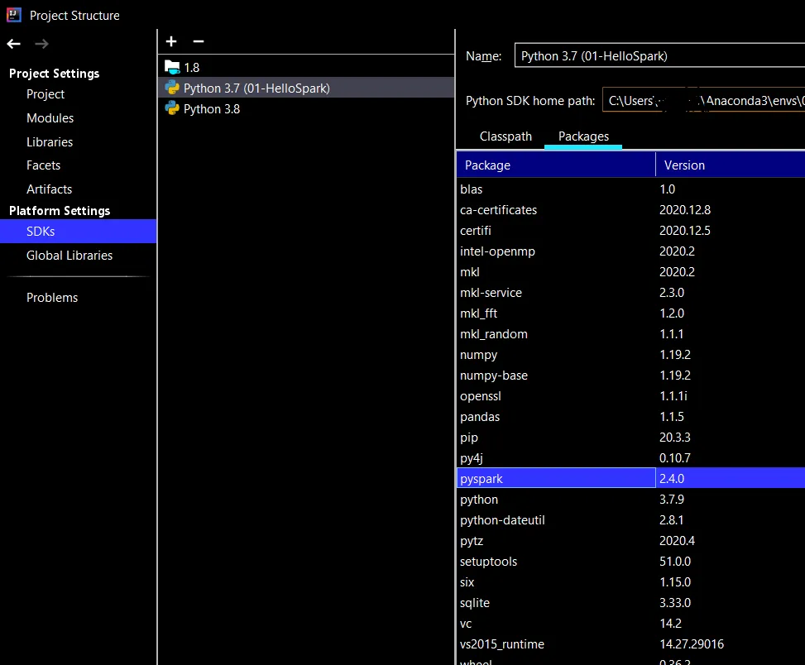Open Modules settings
This screenshot has height=665, width=805.
pos(50,118)
